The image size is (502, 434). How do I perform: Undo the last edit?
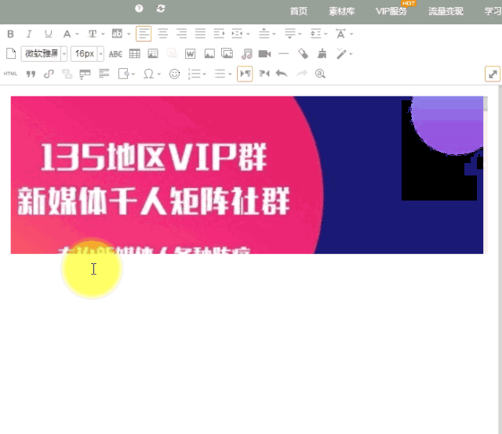pos(282,74)
